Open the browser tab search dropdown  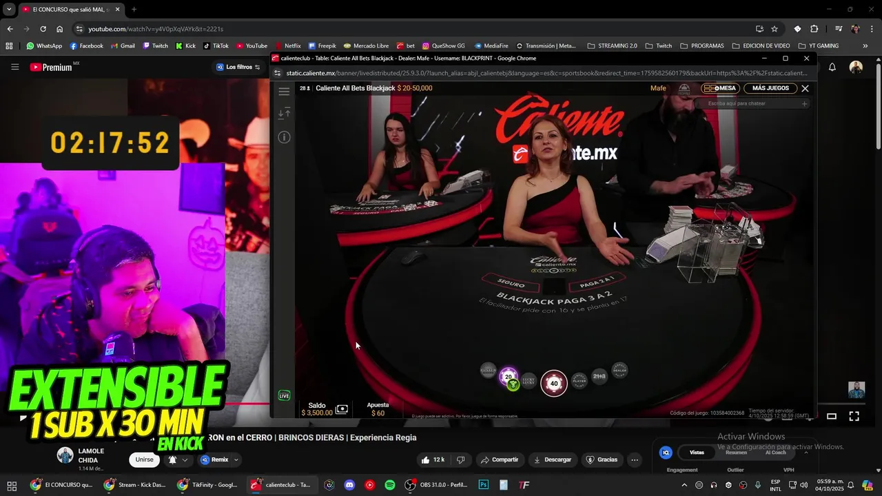tap(8, 10)
